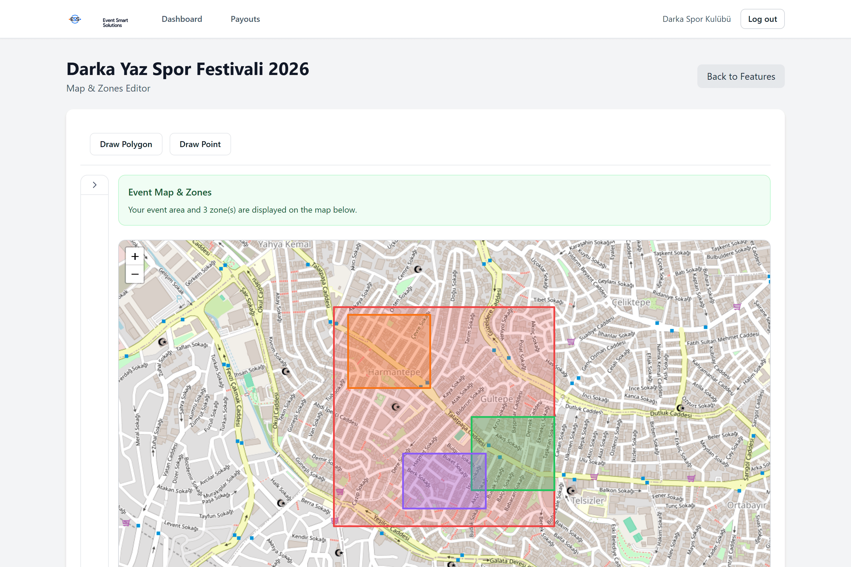The width and height of the screenshot is (851, 567).
Task: Open the Payouts menu item
Action: (245, 19)
